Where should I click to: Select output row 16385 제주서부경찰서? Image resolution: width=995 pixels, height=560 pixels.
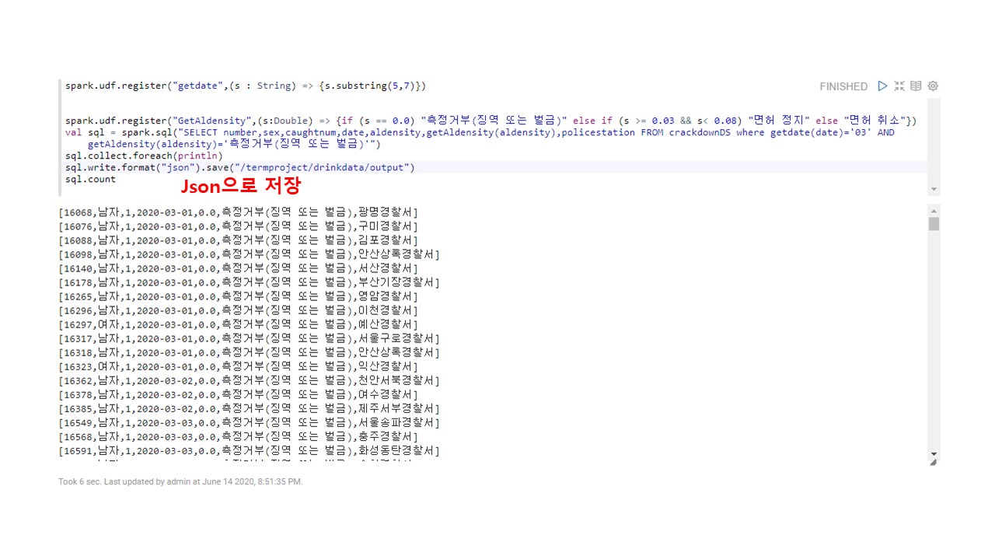249,408
